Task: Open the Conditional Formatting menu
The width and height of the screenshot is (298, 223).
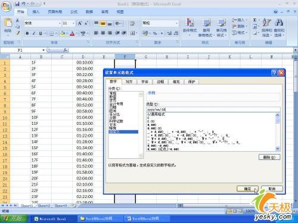Action: point(190,27)
